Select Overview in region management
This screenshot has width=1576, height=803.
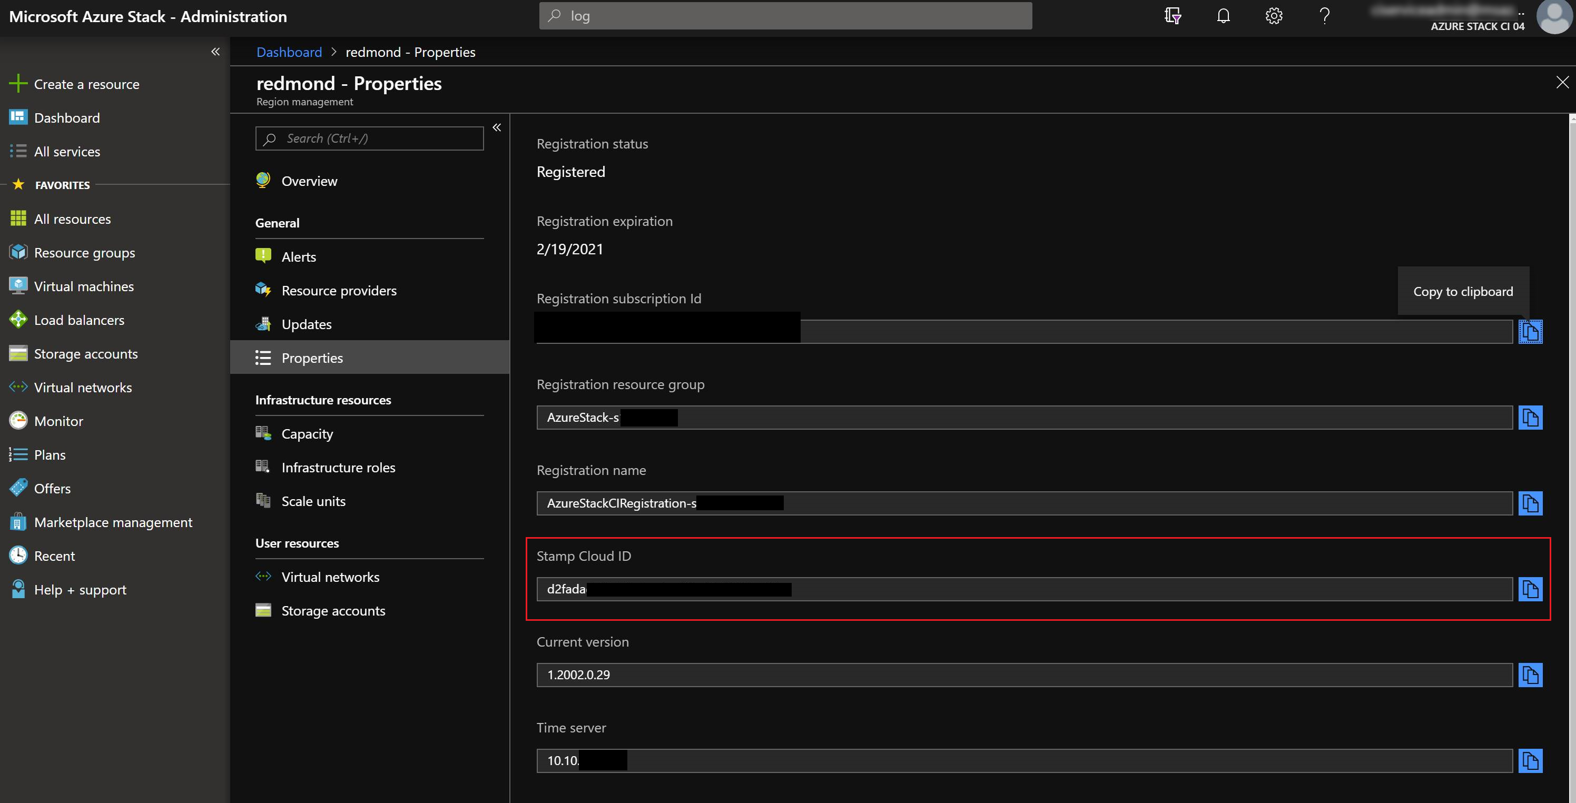coord(310,180)
